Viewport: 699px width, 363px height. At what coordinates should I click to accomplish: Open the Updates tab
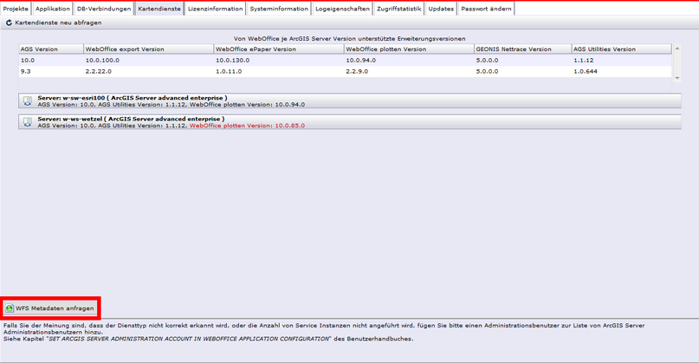pyautogui.click(x=441, y=9)
